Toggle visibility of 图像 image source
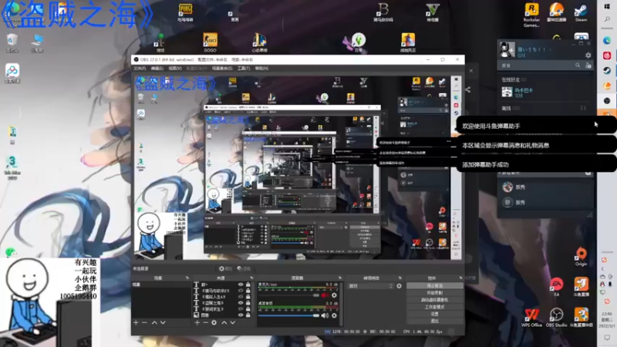617x347 pixels. pos(241,315)
